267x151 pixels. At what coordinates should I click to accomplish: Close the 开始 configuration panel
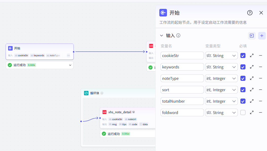click(x=261, y=13)
